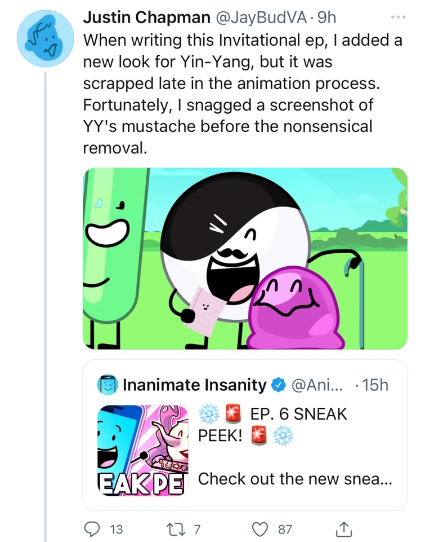The image size is (425, 542).
Task: Like the tweet with heart icon
Action: click(x=260, y=529)
